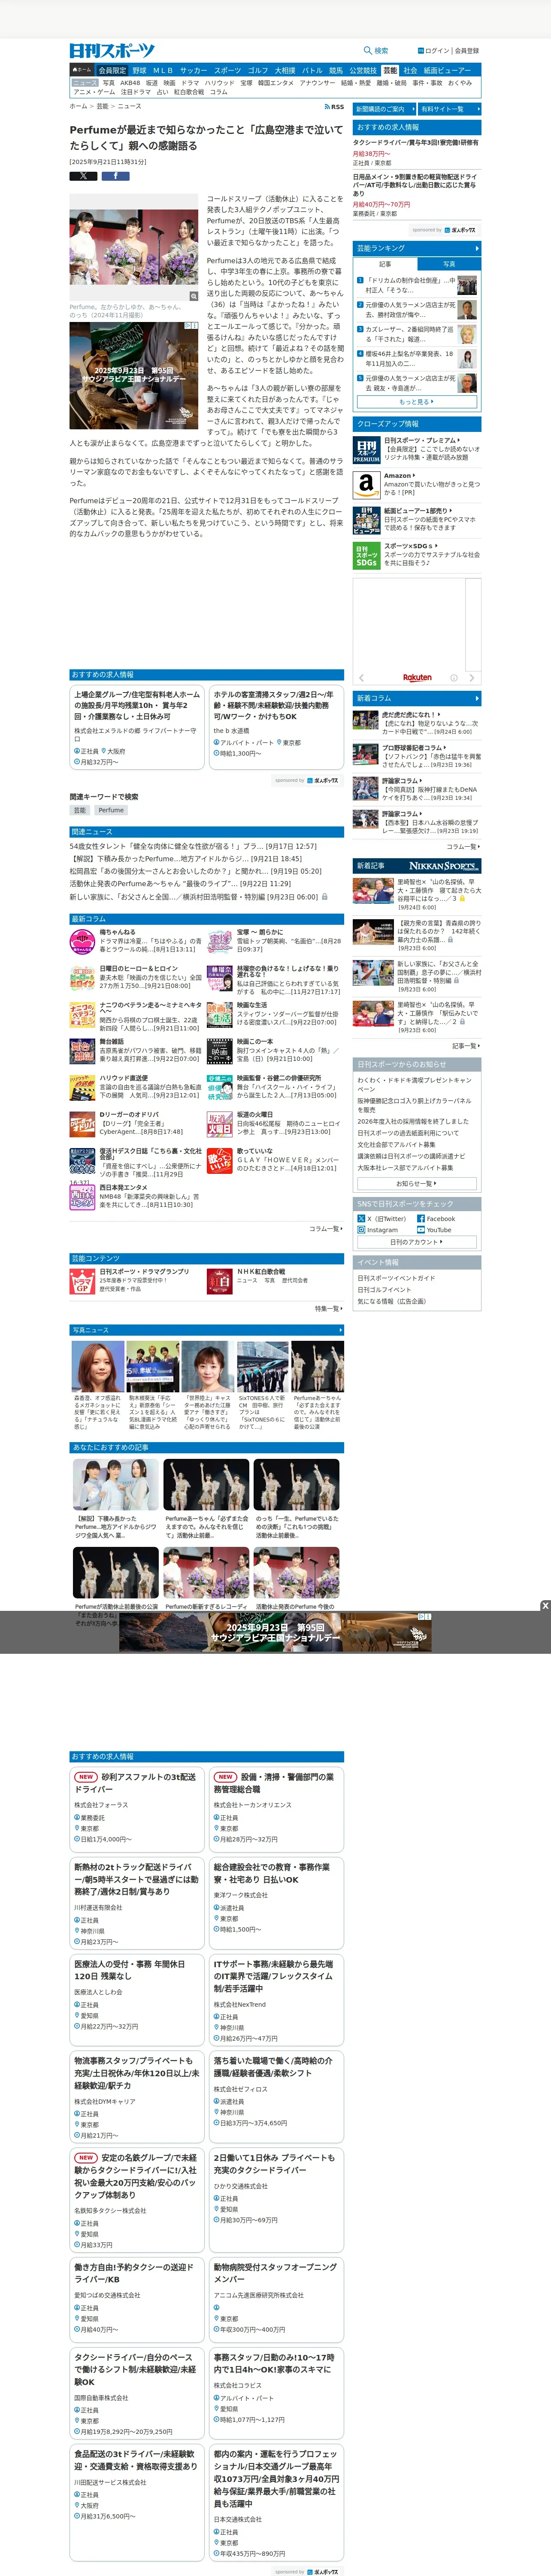551x2576 pixels.
Task: Open the 競馬 navigation tab
Action: coord(335,70)
